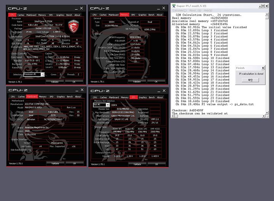Click OK in CPU-Z Memory tab window

tap(156, 81)
